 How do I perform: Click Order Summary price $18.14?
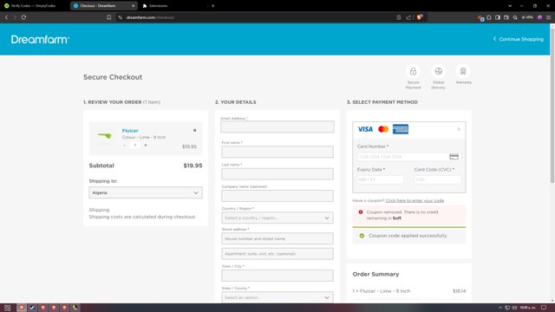click(x=459, y=291)
